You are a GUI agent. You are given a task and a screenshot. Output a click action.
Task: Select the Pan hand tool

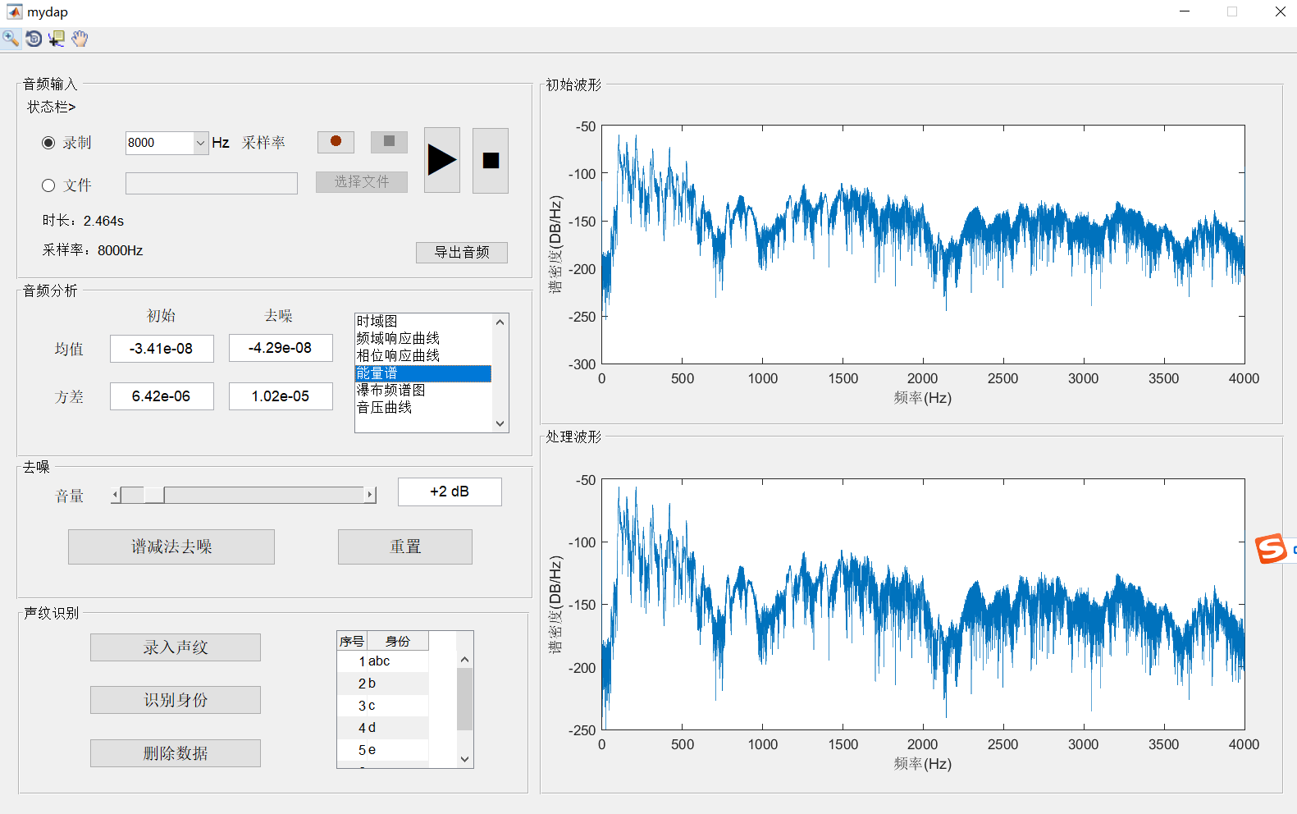click(80, 39)
